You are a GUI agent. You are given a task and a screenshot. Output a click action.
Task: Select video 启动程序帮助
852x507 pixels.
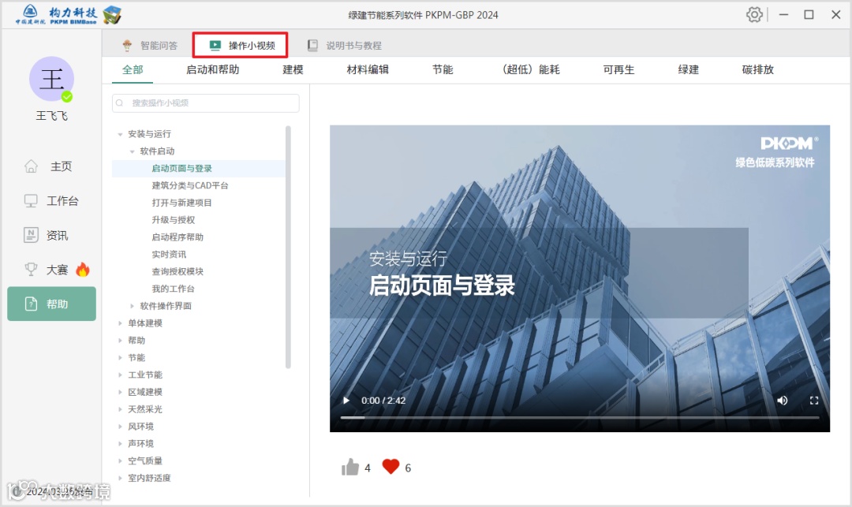tap(177, 237)
